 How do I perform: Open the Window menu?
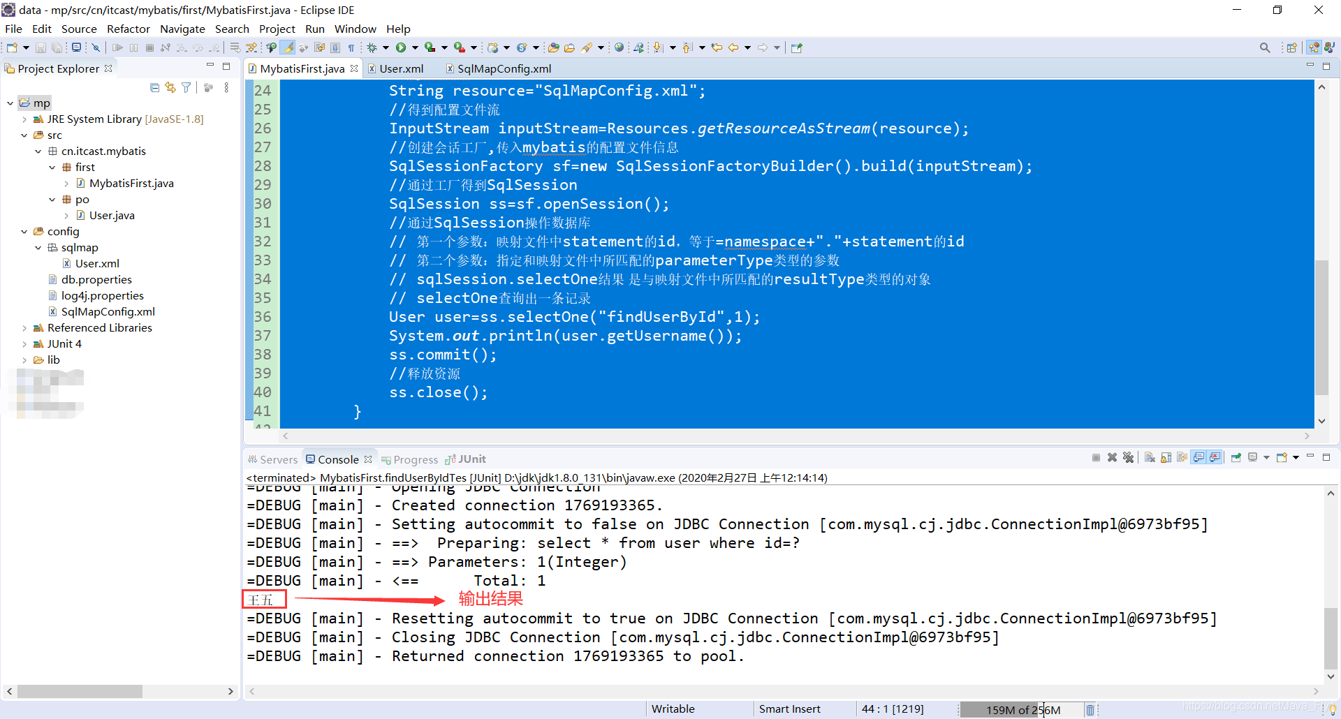(x=355, y=29)
